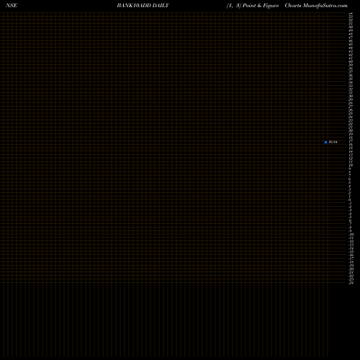Click the Charts MunafaSutra.com text
360x360 pixels.
316,6
